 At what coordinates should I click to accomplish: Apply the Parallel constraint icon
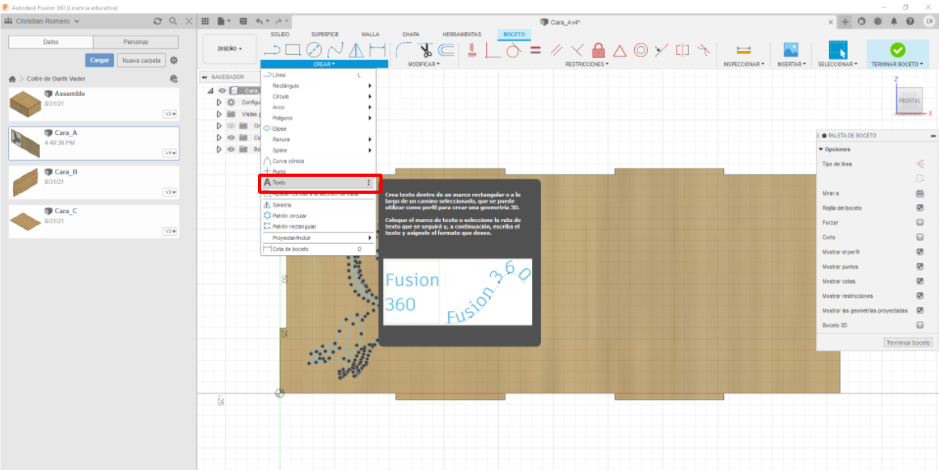pyautogui.click(x=556, y=50)
